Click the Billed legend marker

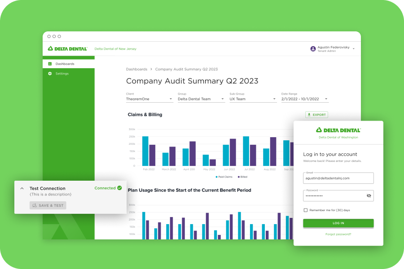click(237, 177)
